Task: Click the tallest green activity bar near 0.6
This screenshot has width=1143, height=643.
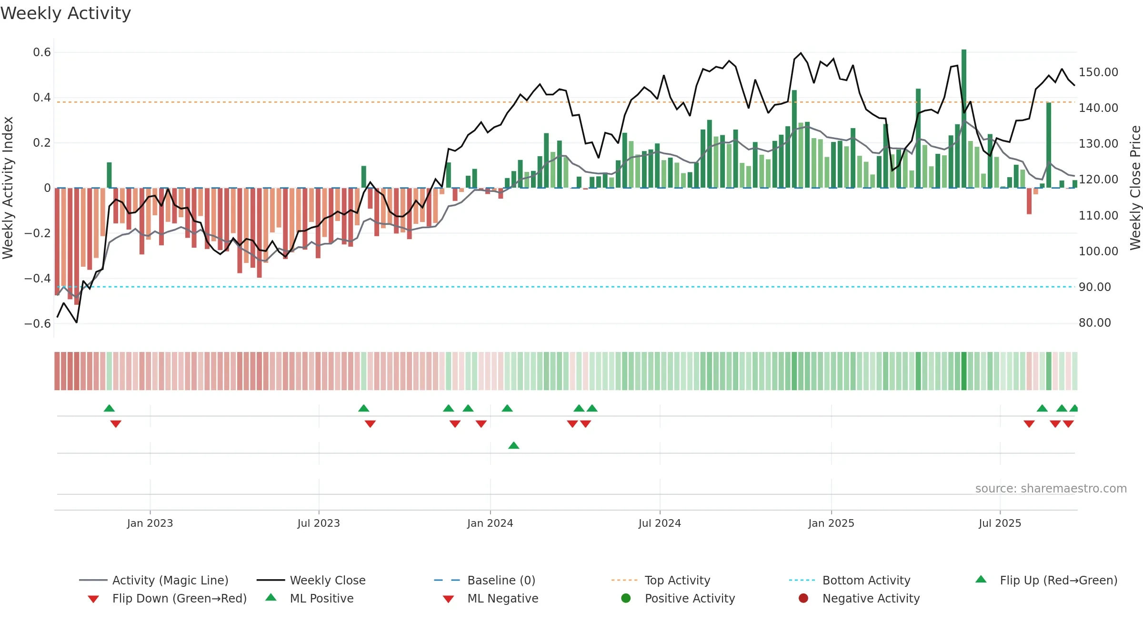Action: pyautogui.click(x=964, y=119)
